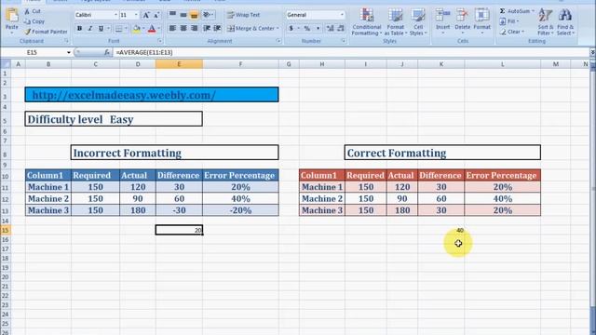Open the Name Box dropdown arrow
The height and width of the screenshot is (335, 596).
69,52
